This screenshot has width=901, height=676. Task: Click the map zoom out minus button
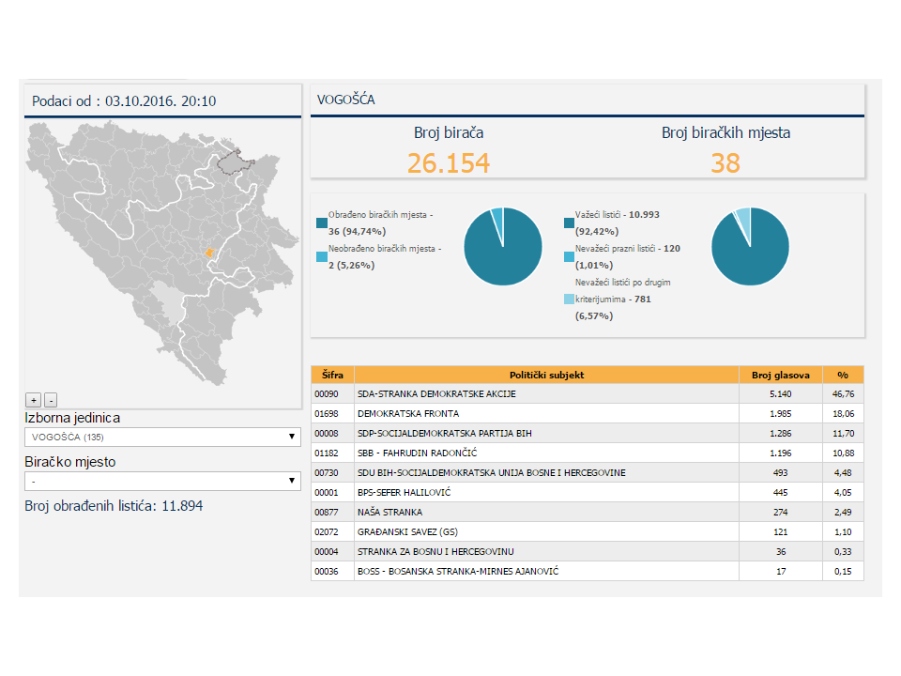51,399
